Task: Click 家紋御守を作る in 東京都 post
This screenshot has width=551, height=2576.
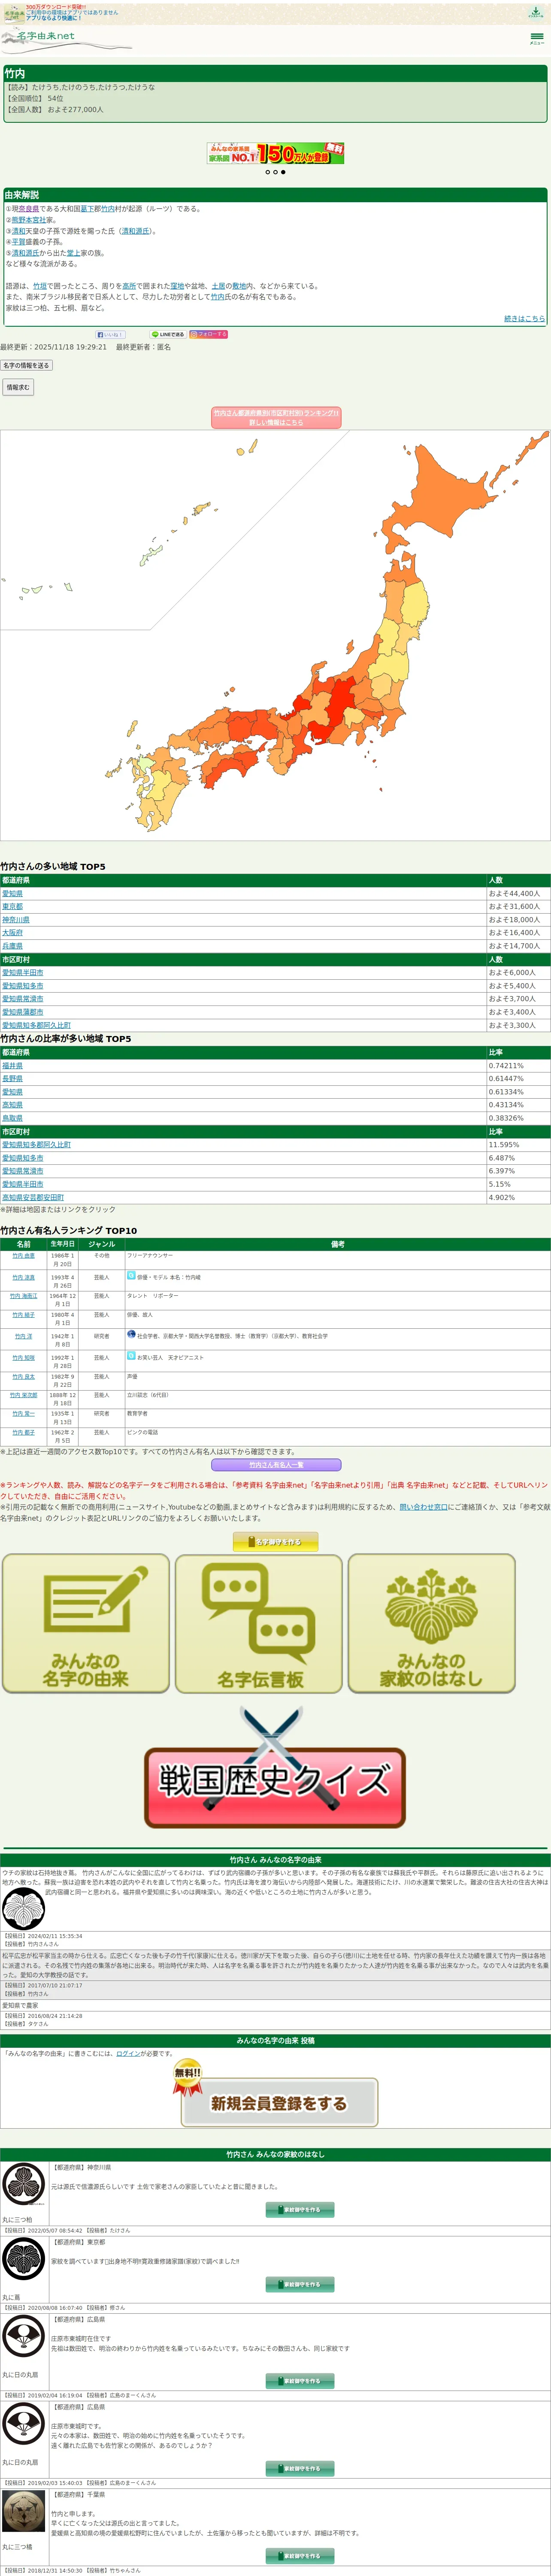Action: coord(300,2284)
